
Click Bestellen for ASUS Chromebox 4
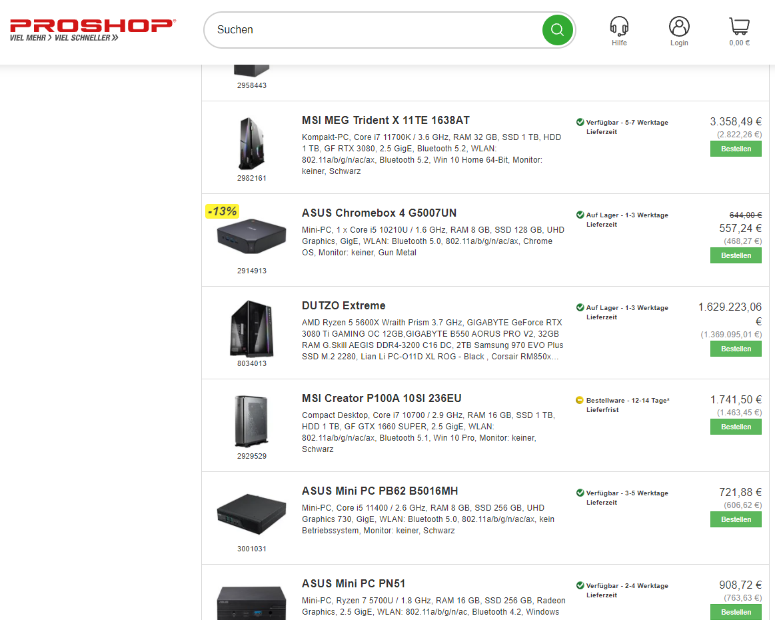736,255
